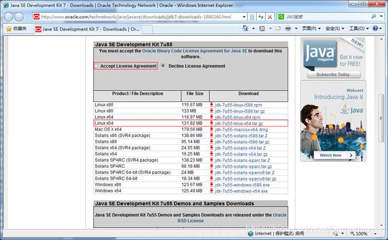Click the Solaris SPARC 64-bit (SVR4 package) row label
Viewport: 388px width, 240px height.
pyautogui.click(x=132, y=172)
